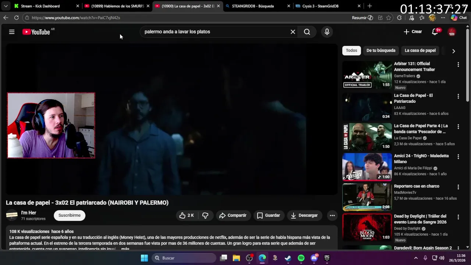Go back to previous page

pyautogui.click(x=6, y=18)
